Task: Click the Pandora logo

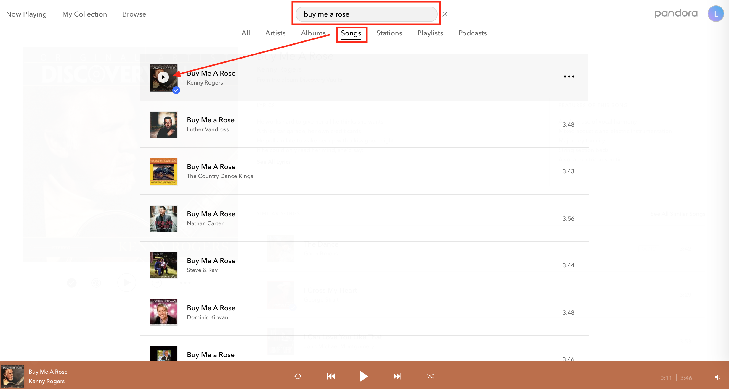Action: pos(676,13)
